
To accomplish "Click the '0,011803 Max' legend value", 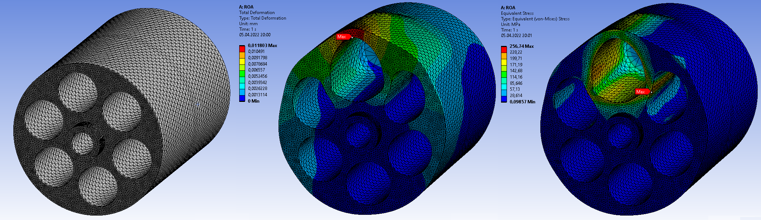I will point(263,46).
